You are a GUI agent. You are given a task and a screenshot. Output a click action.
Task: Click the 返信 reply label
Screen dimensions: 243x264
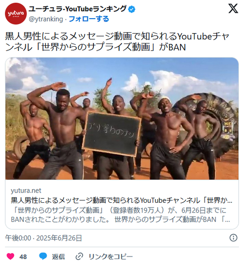tap(58, 257)
